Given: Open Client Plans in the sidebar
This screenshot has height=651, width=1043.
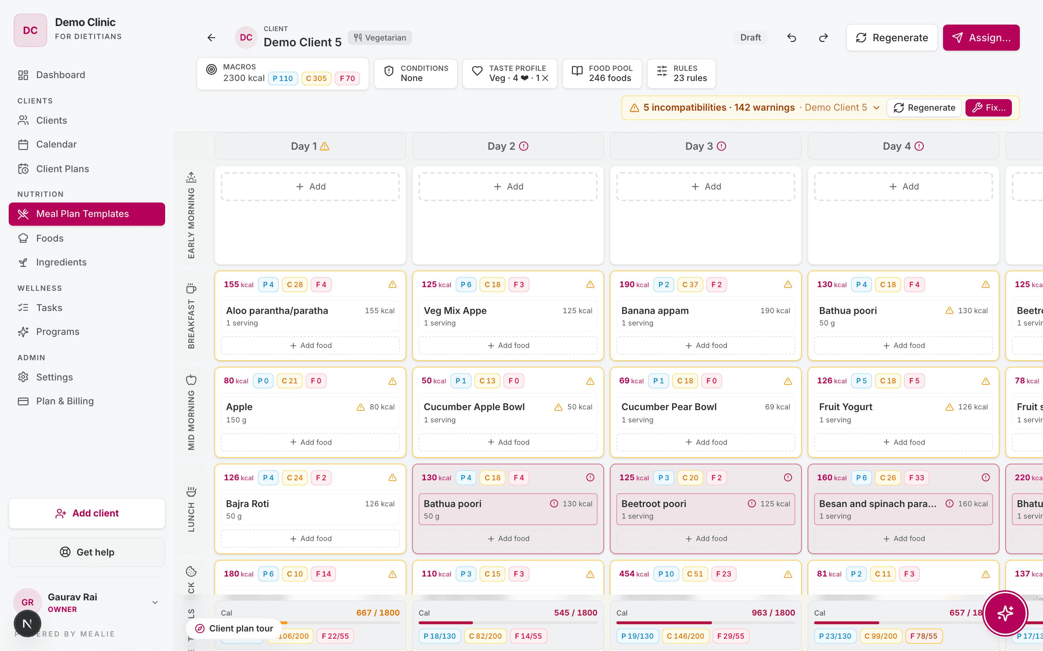Looking at the screenshot, I should tap(87, 169).
